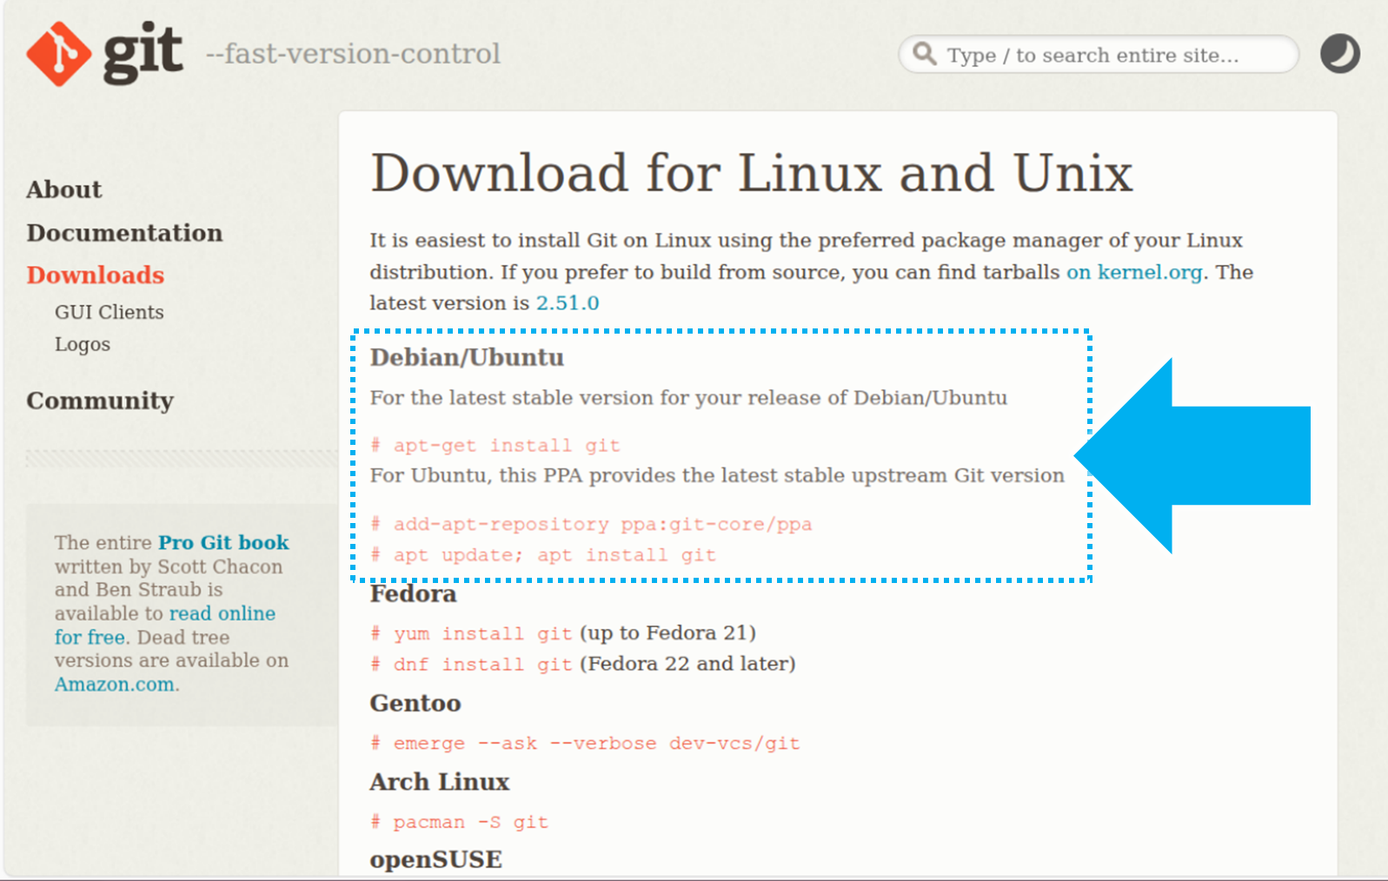1388x881 pixels.
Task: Click the '--fast-version-control' tagline
Action: coord(353,54)
